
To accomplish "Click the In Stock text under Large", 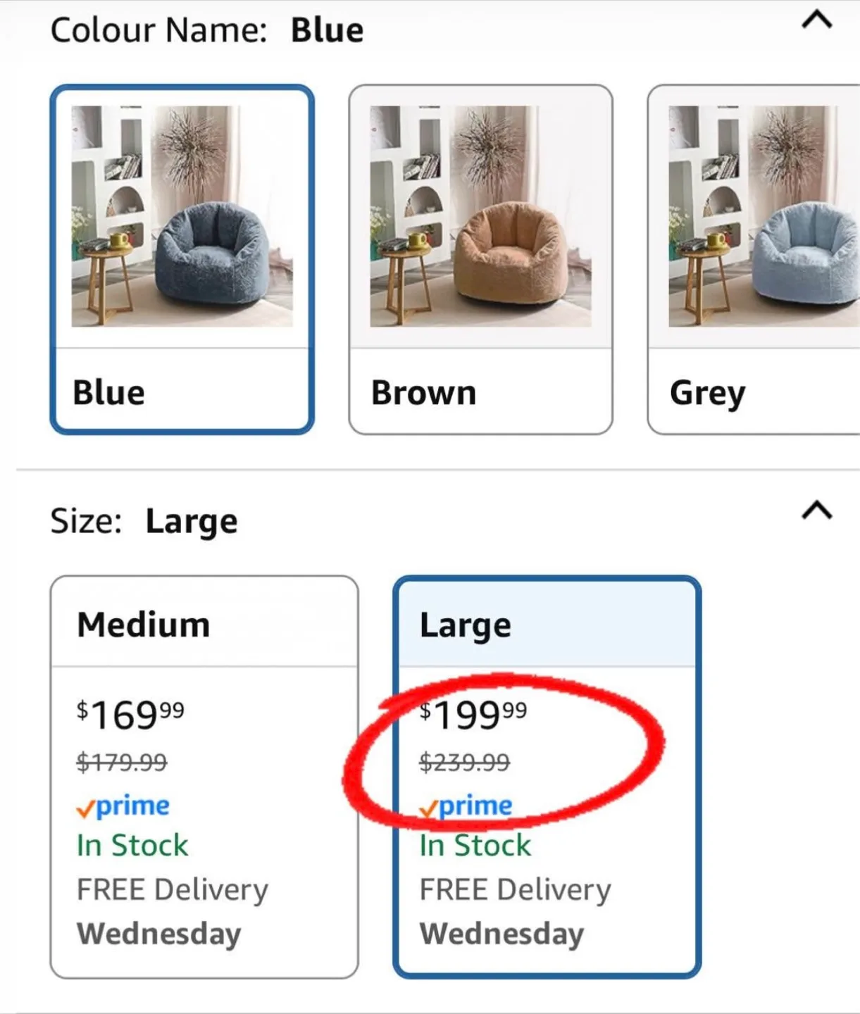I will point(474,845).
